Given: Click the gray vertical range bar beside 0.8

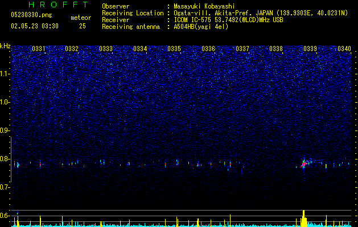Looking at the screenshot, I should (11, 159).
